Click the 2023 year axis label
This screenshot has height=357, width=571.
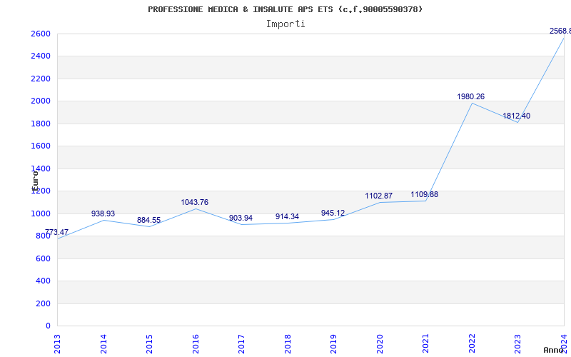518,344
